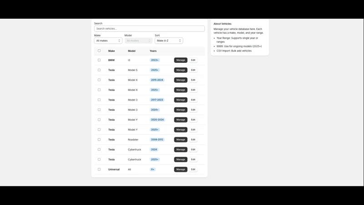Click the Model column header
This screenshot has width=364, height=205.
tap(131, 51)
